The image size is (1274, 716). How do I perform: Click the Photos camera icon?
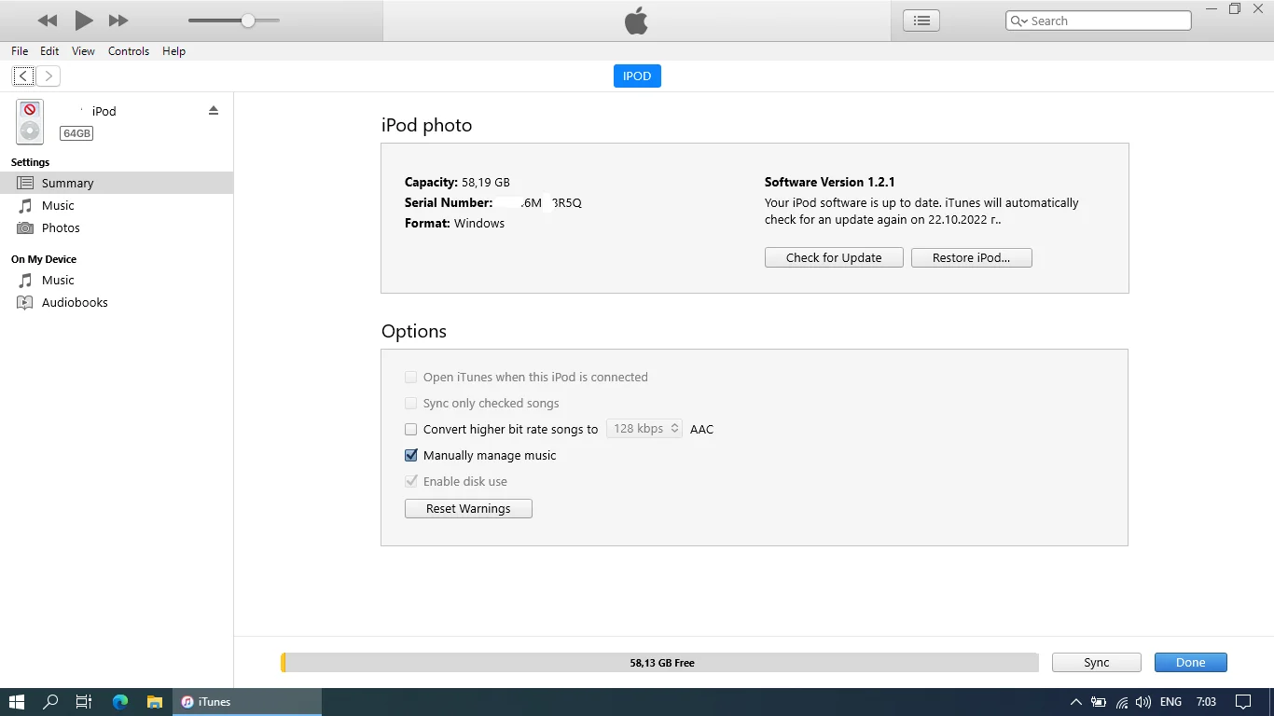click(25, 228)
